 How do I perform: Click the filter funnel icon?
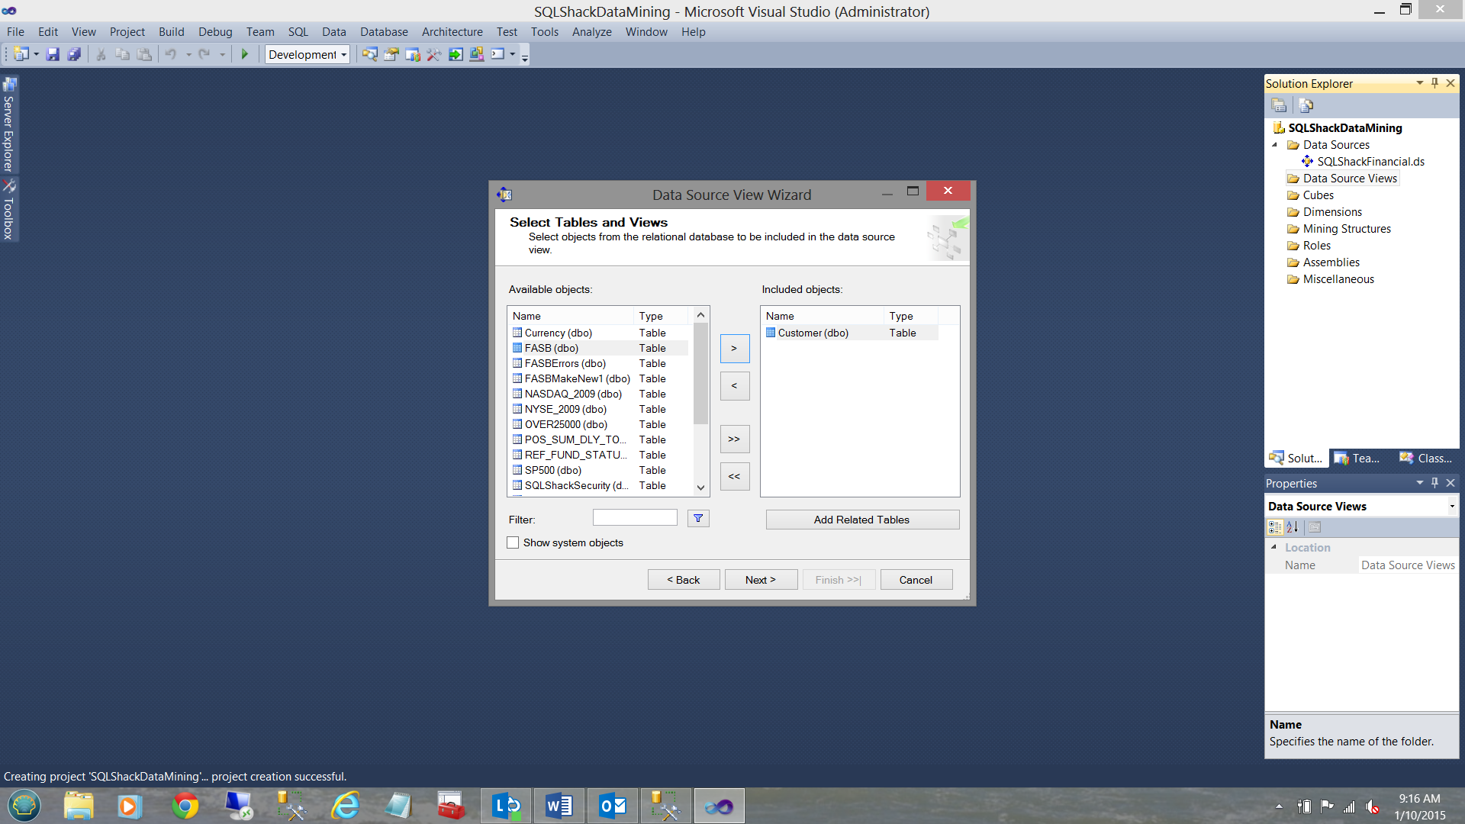(697, 519)
